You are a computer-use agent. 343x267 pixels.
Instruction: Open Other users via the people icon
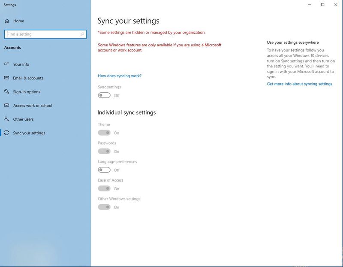[6, 119]
